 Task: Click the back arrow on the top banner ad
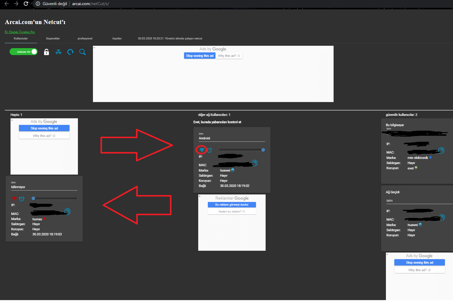(x=95, y=48)
